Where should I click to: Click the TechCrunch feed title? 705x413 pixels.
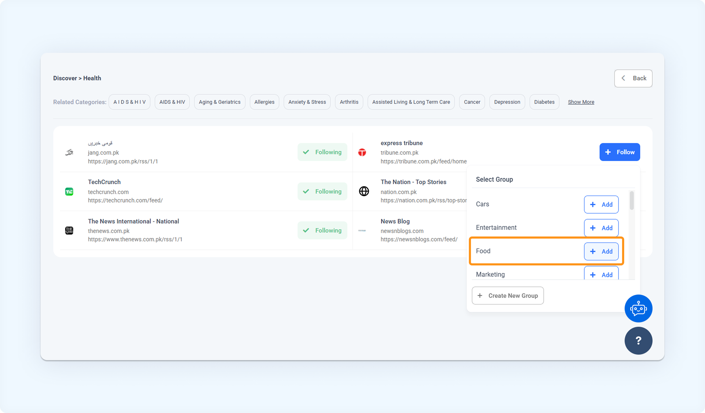coord(104,182)
